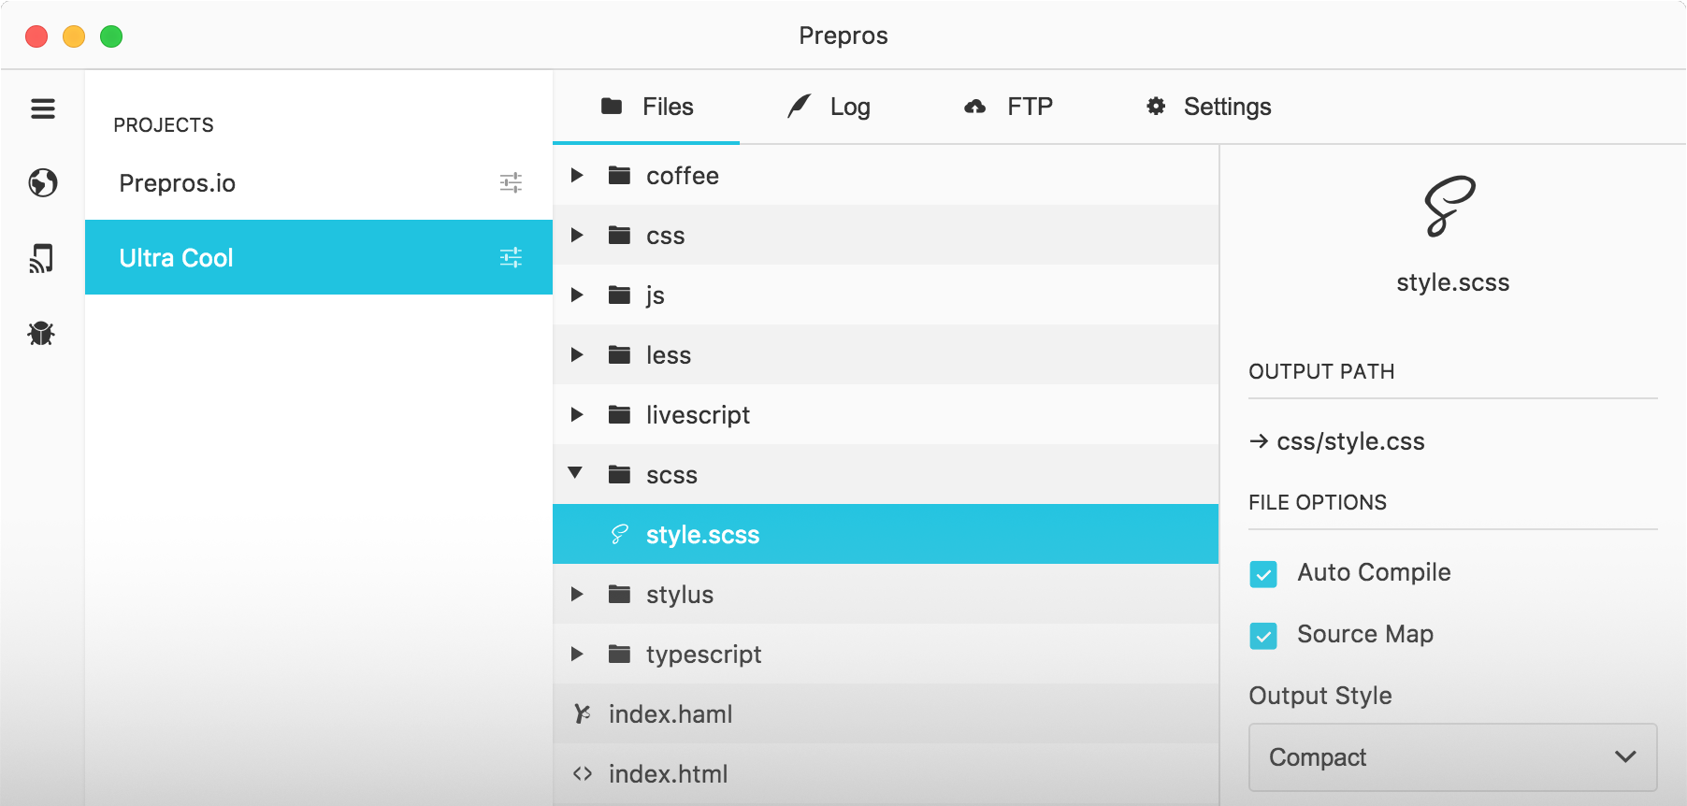Switch to the Settings tab

1208,107
